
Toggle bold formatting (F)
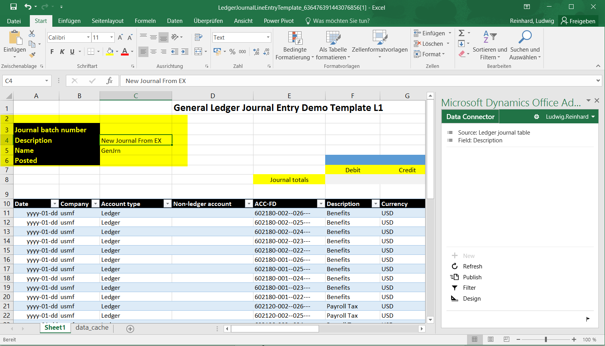(x=52, y=52)
